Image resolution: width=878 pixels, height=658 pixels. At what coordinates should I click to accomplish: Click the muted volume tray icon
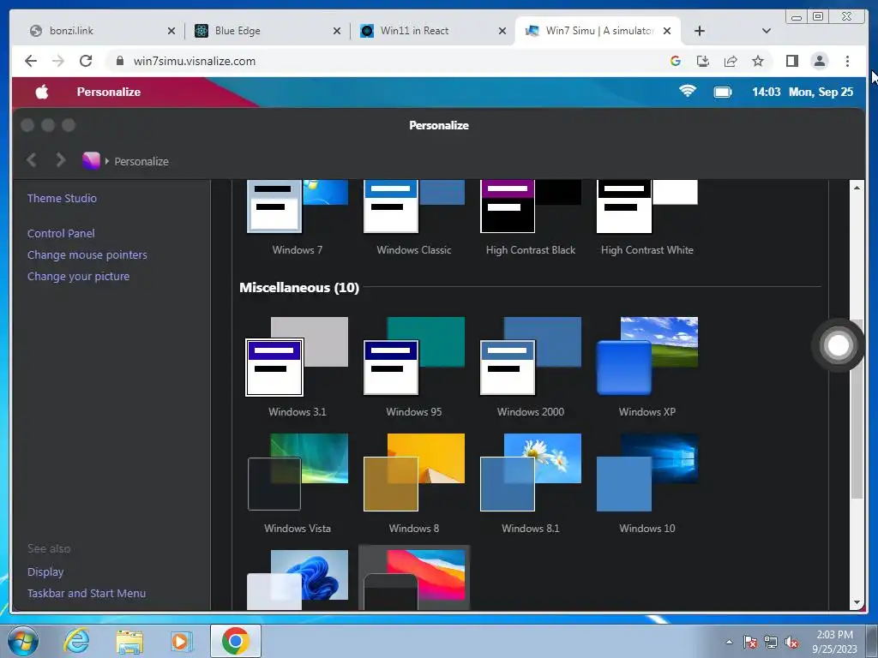(791, 643)
